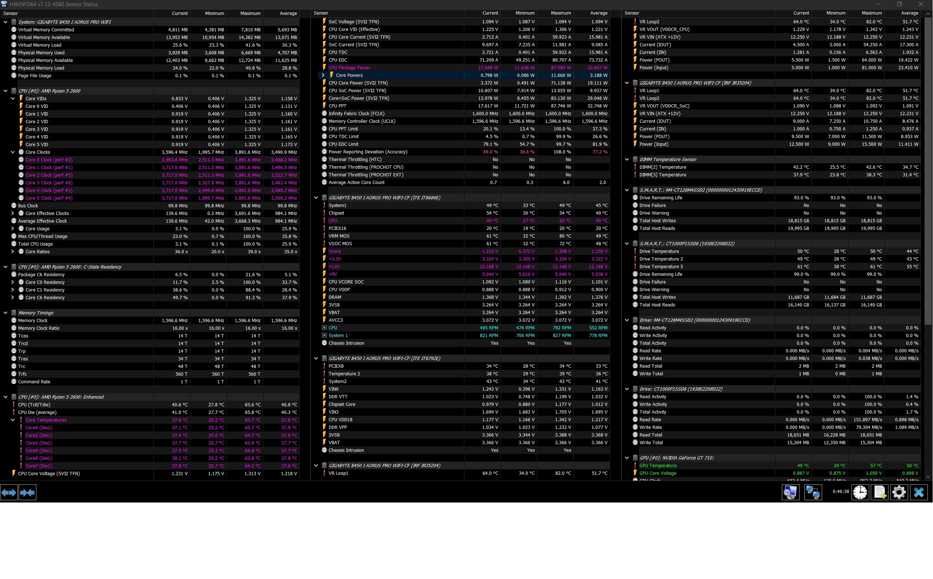Click the Average column header in right panel

909,13
